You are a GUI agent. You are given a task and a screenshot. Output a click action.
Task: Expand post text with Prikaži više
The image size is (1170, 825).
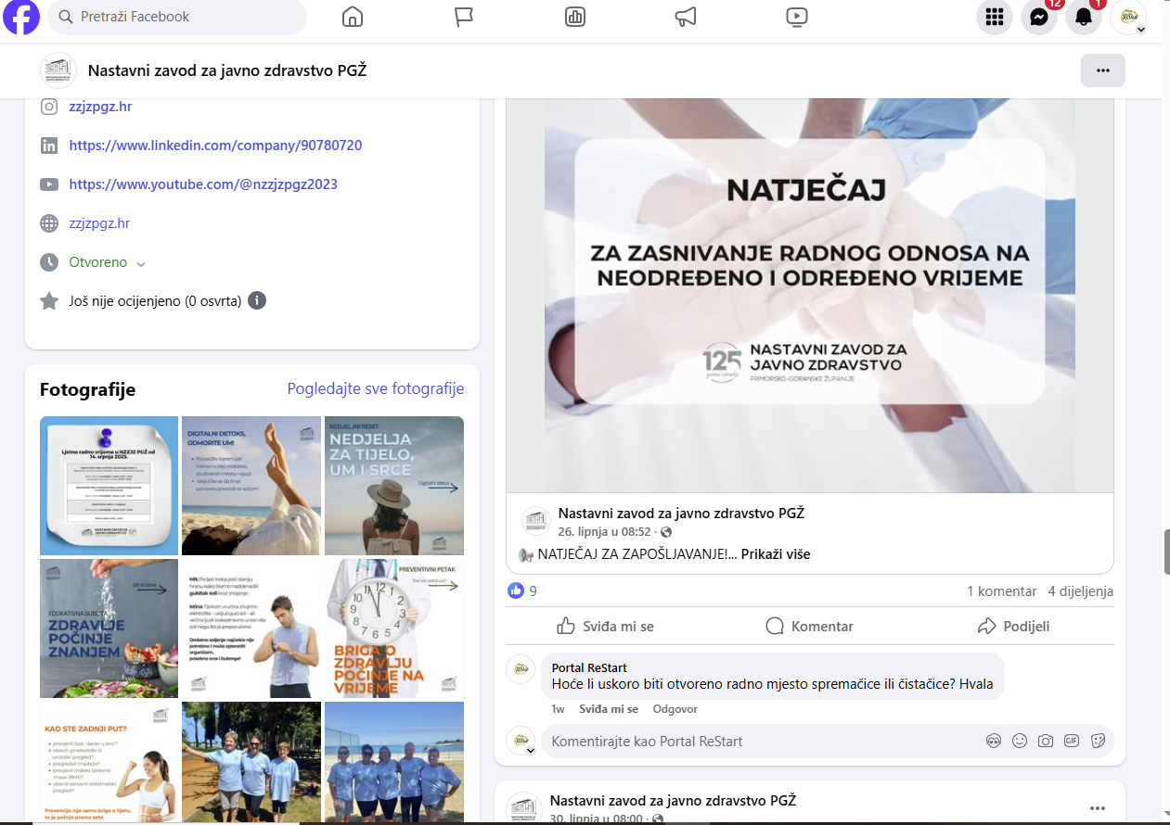coord(775,554)
